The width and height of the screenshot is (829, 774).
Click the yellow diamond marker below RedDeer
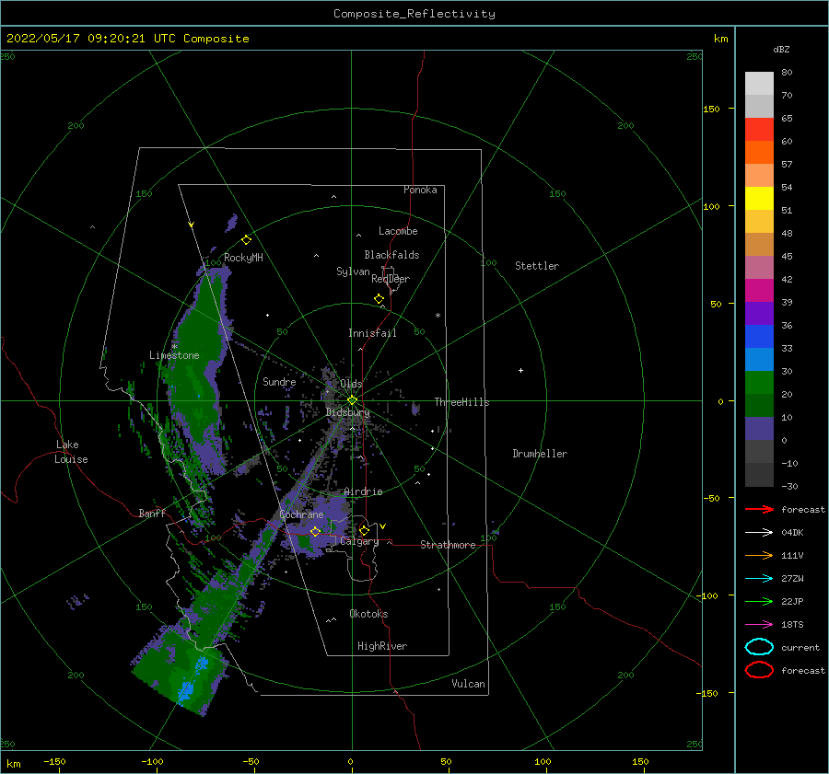click(x=379, y=299)
